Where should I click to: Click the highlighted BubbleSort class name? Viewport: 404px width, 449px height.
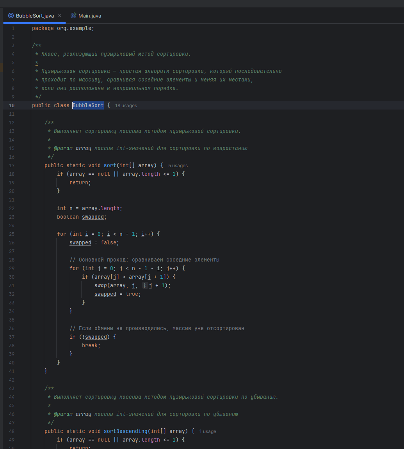pyautogui.click(x=88, y=105)
